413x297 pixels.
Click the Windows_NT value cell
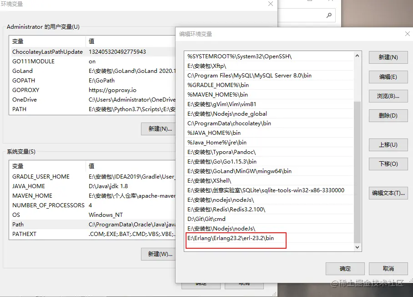coord(106,215)
